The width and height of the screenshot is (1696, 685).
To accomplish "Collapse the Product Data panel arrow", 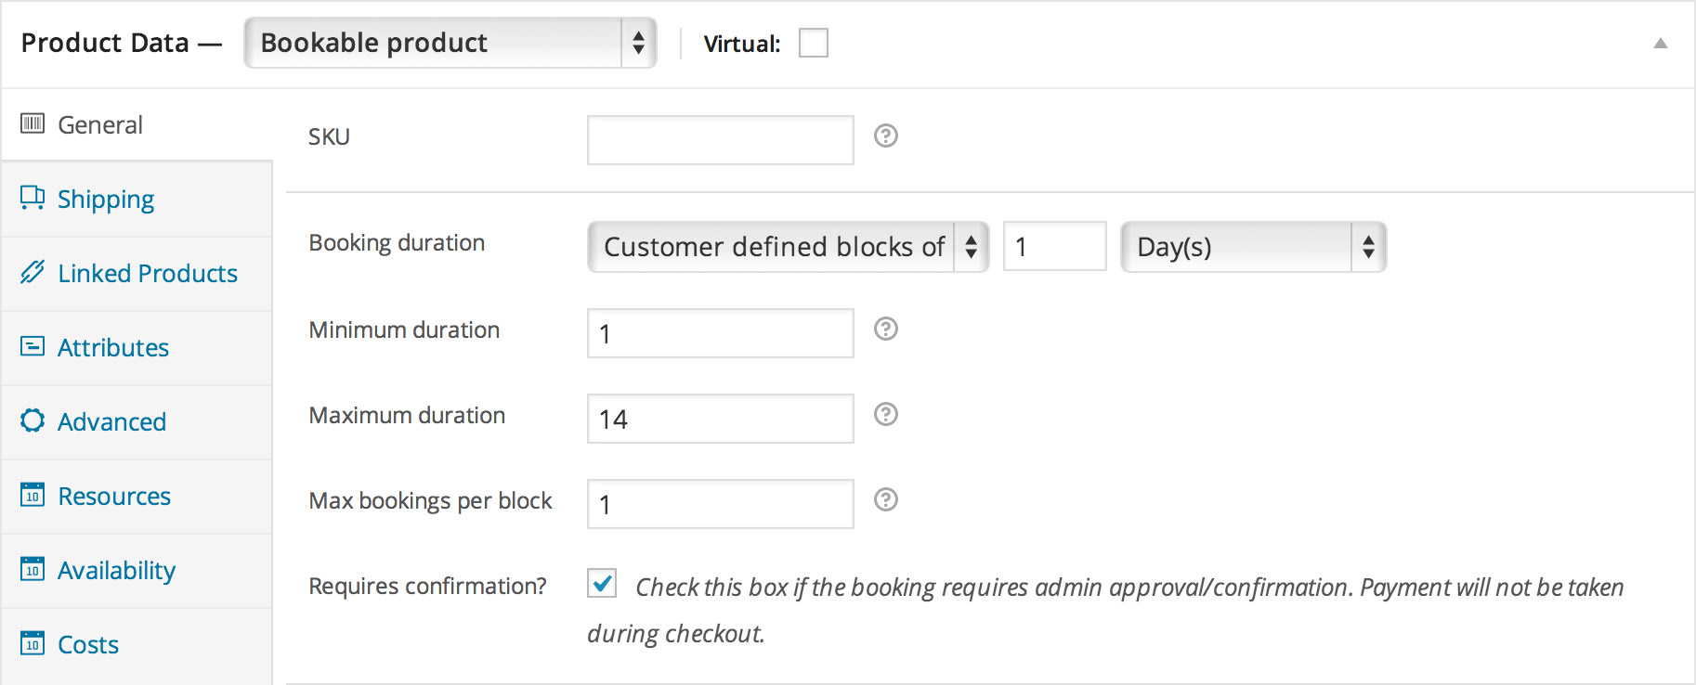I will [x=1661, y=44].
